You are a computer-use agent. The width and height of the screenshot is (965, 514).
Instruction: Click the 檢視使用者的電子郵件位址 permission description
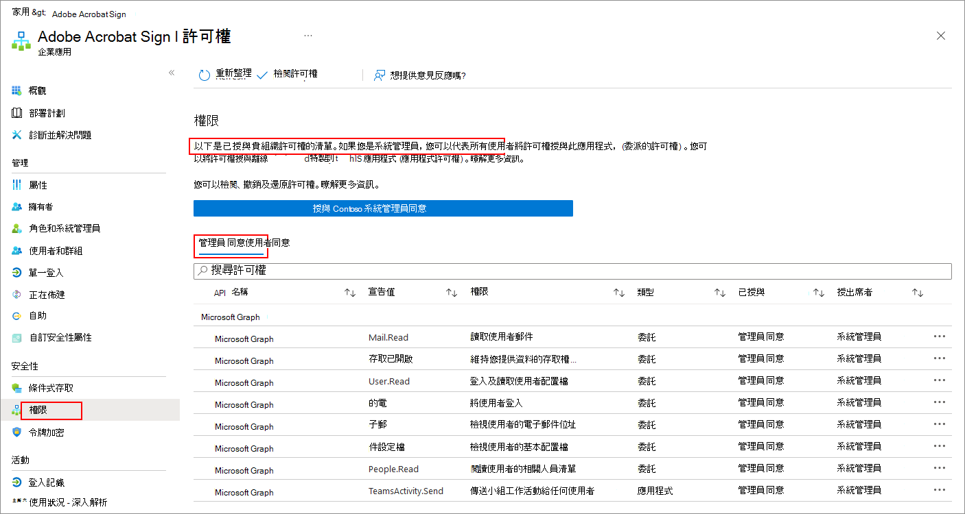(524, 424)
